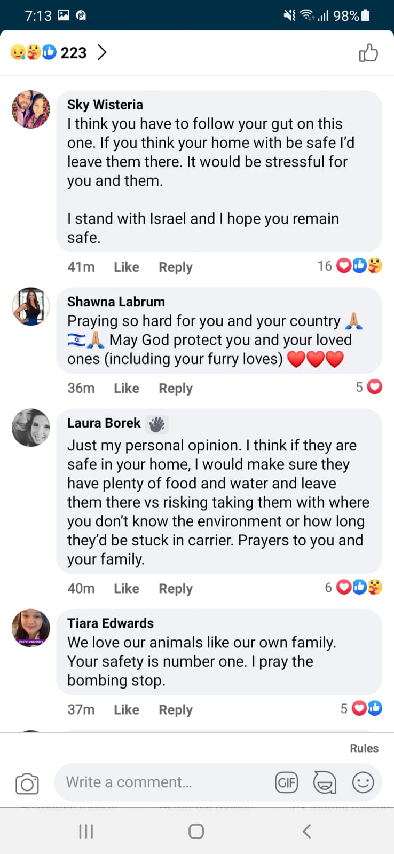Open Shawna Labrum's profile picture
394x854 pixels.
31,306
